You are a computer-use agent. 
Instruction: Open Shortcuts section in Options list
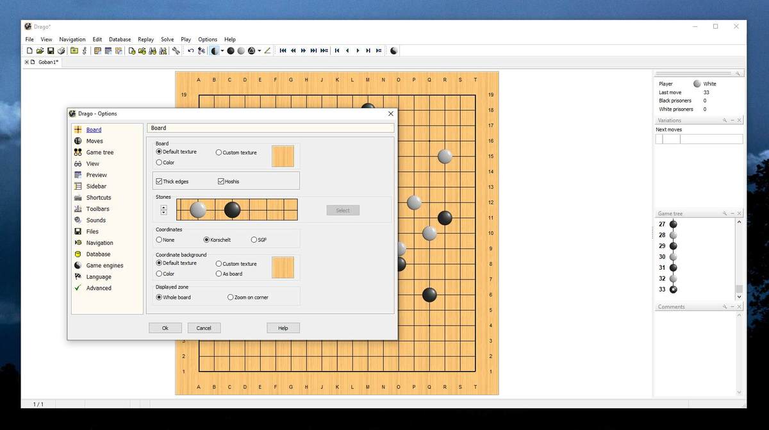[99, 197]
